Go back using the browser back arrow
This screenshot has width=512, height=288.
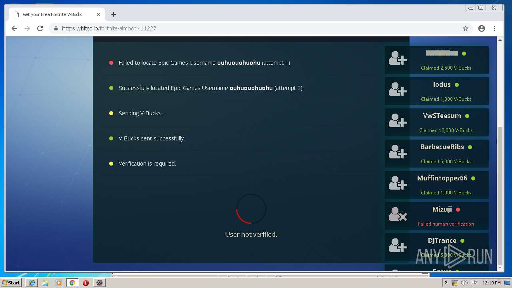point(14,28)
